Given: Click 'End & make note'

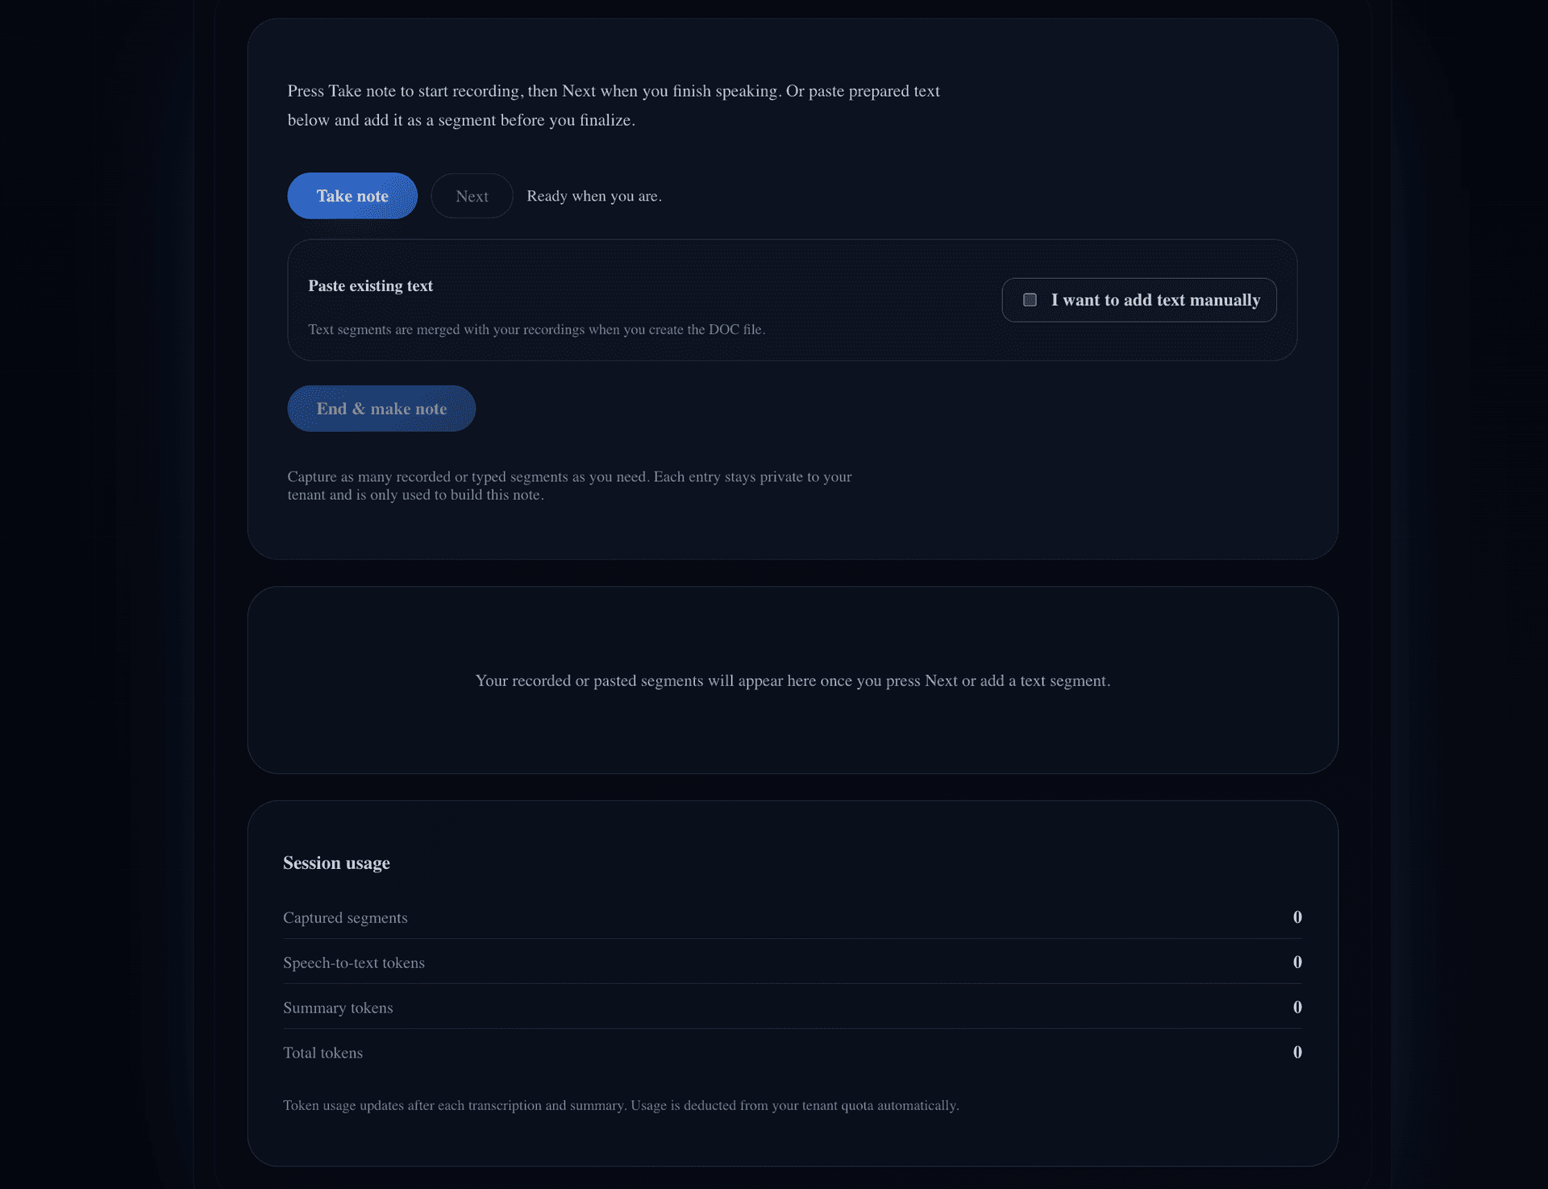Looking at the screenshot, I should [x=381, y=408].
